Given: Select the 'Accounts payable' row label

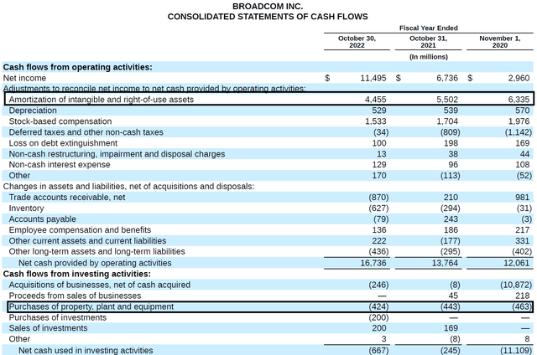Looking at the screenshot, I should pos(43,219).
